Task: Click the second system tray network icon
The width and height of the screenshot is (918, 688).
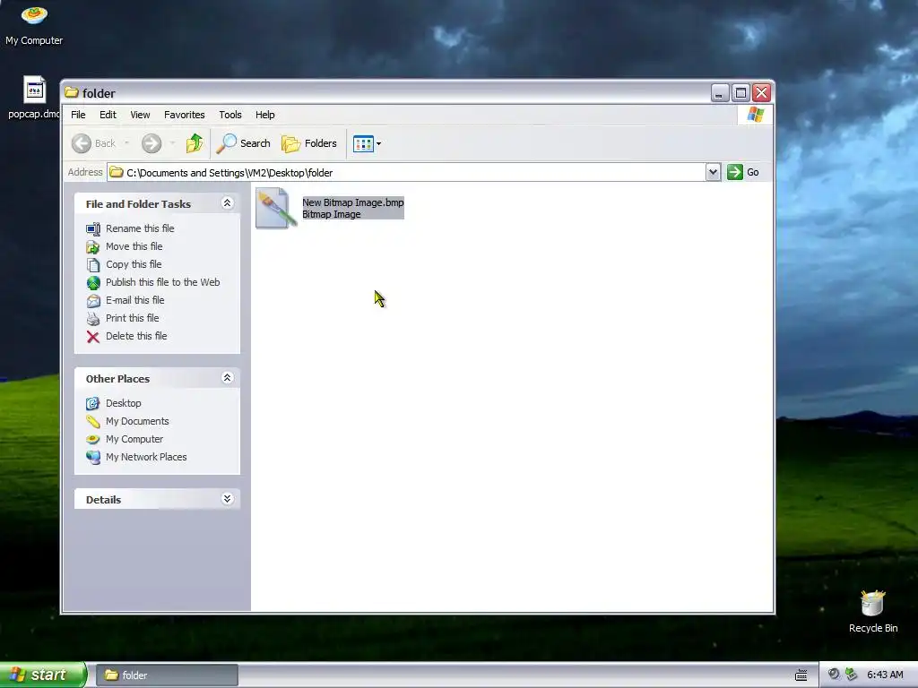Action: [852, 674]
